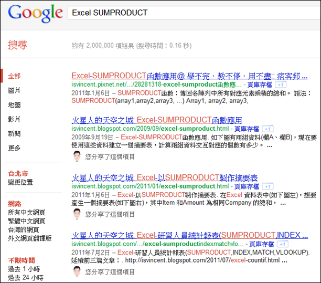Click the avatar under the 以SUMPRODUCT製作摘要表 result

pyautogui.click(x=77, y=214)
